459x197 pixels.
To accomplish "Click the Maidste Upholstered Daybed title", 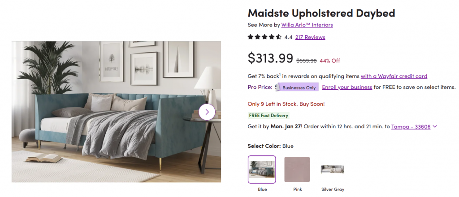I will pos(321,13).
